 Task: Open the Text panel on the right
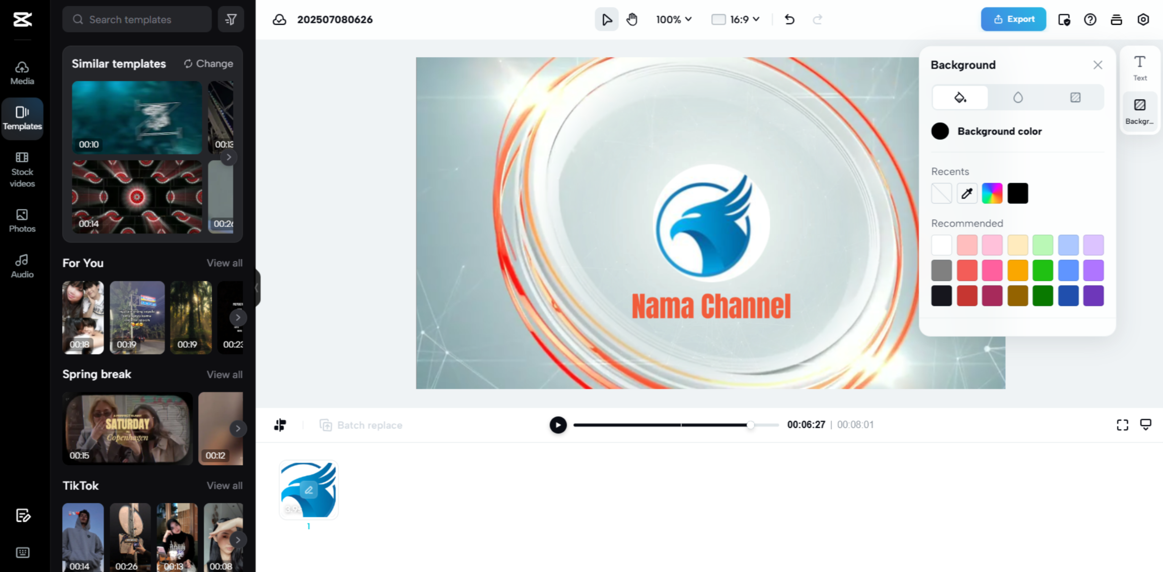(1140, 68)
